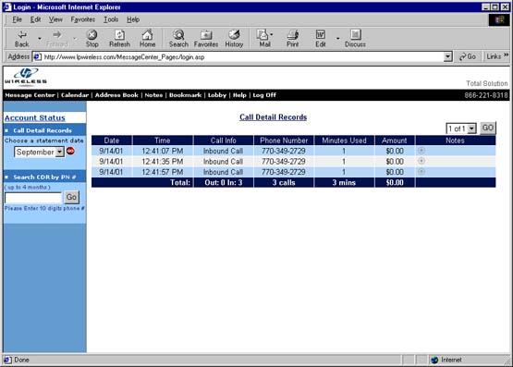
Task: Open the Notes nav link
Action: (x=153, y=95)
